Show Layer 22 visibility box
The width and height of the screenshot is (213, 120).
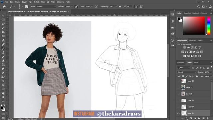click(x=178, y=81)
